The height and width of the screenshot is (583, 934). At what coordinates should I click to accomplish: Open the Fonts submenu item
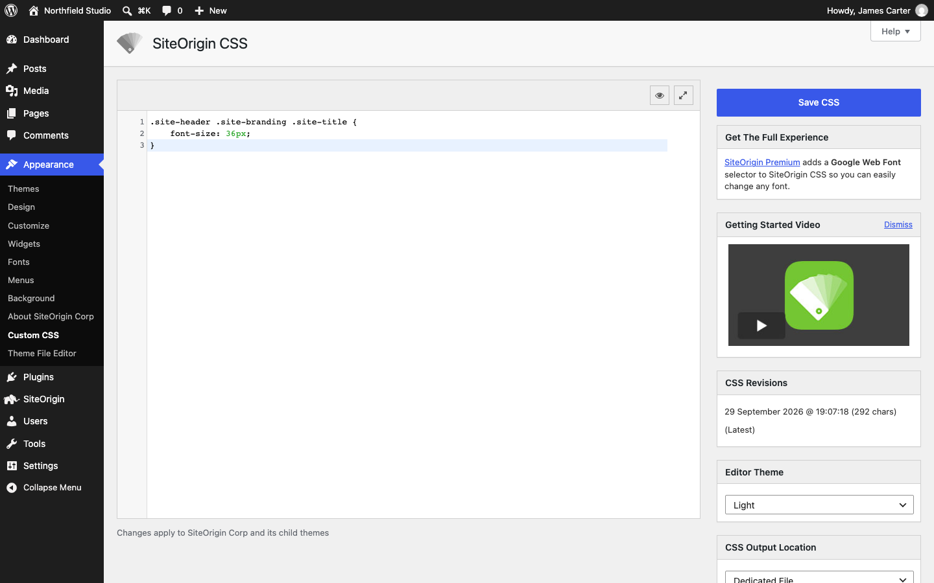[x=19, y=262]
